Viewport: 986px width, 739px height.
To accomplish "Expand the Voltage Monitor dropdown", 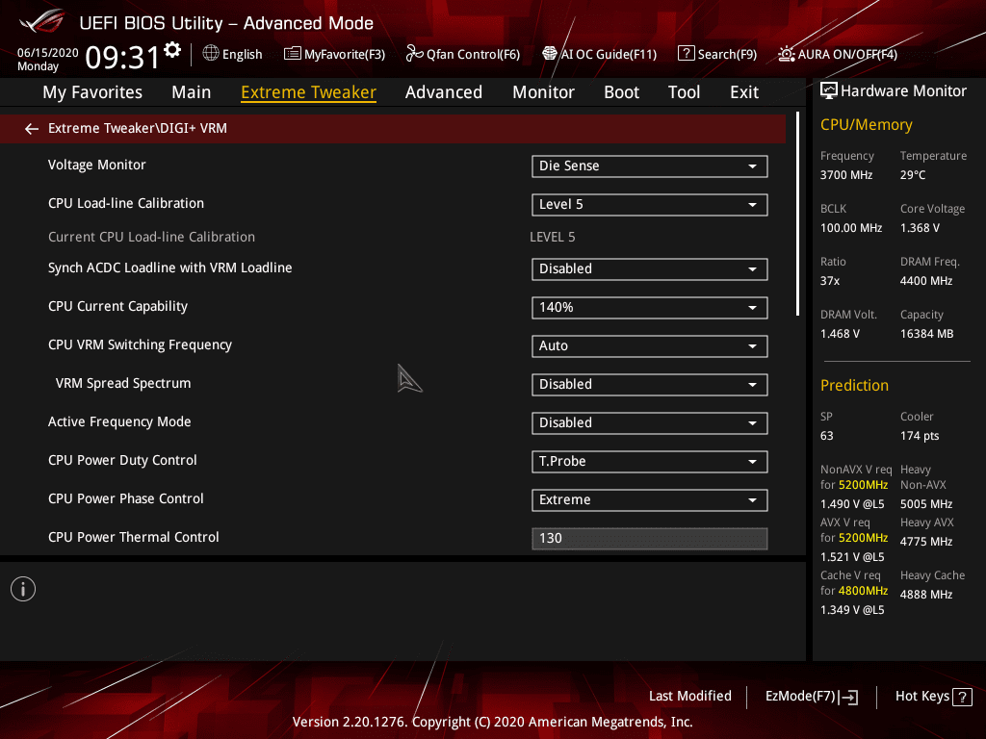I will pyautogui.click(x=650, y=166).
